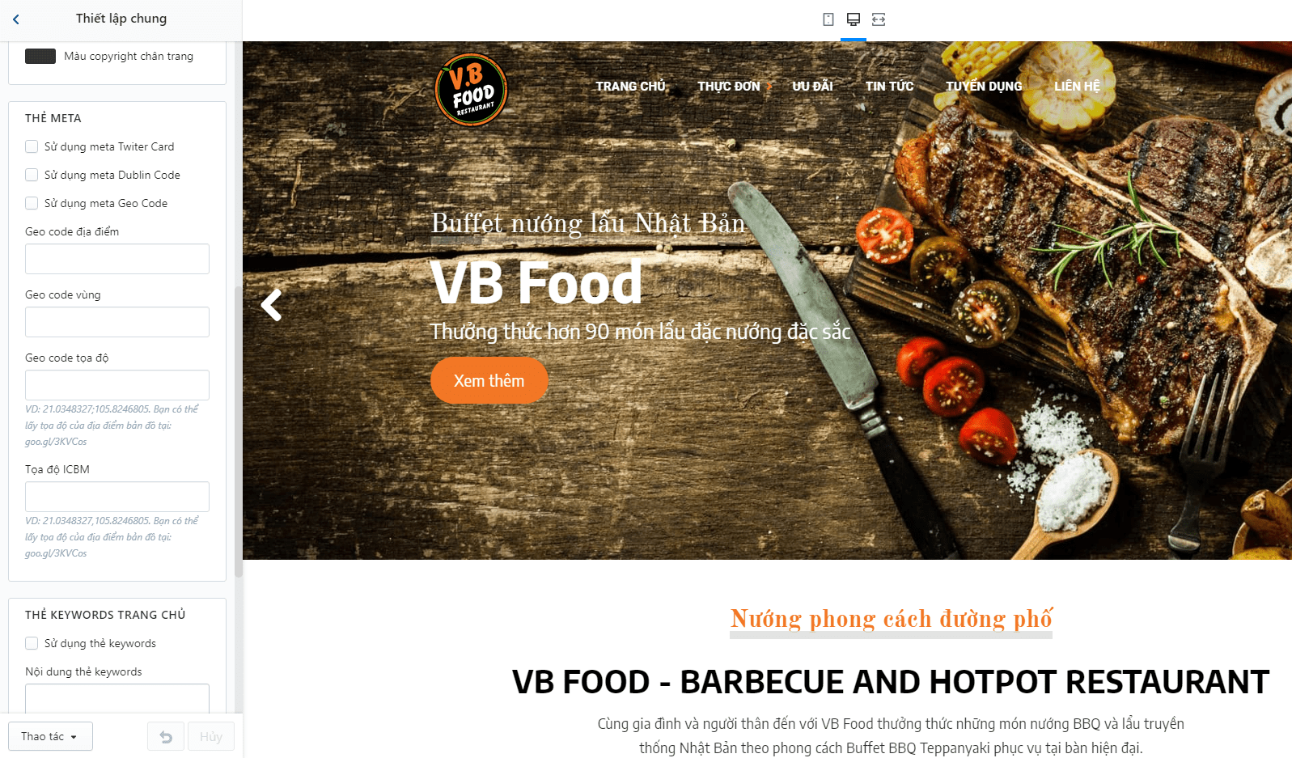Click the Hủy button

click(x=211, y=737)
